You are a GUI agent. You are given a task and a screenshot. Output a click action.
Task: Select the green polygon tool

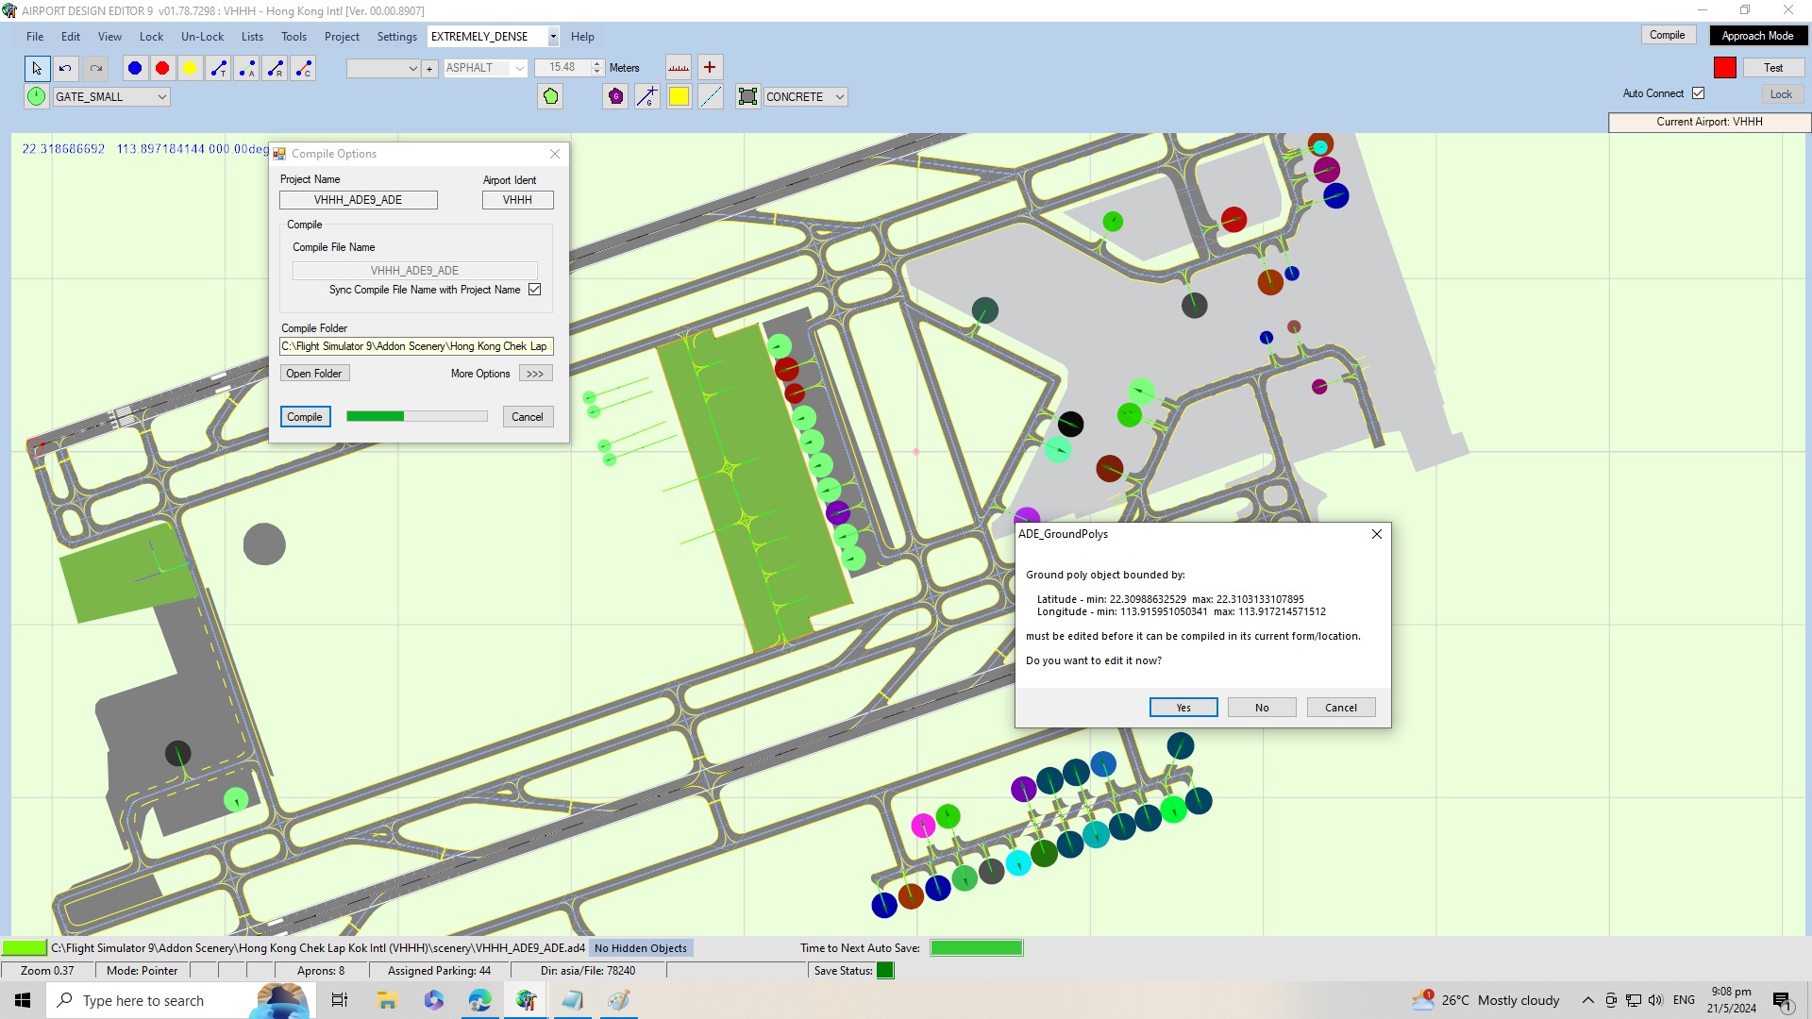click(551, 96)
